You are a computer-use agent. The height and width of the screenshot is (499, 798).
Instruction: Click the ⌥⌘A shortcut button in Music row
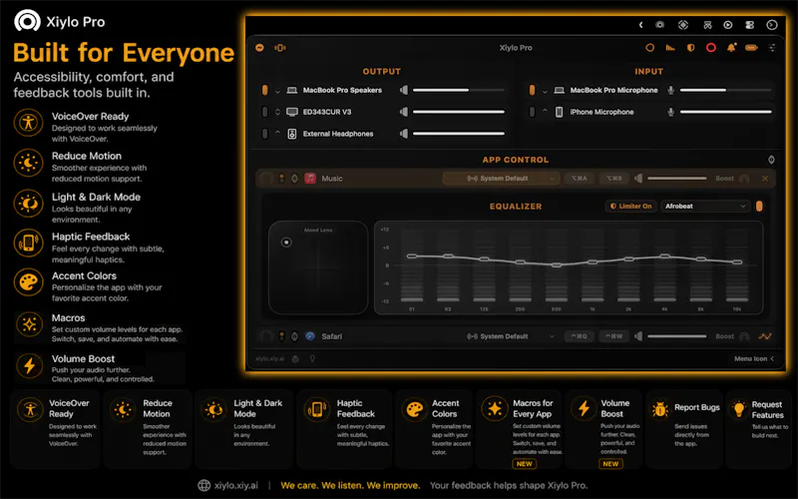[580, 179]
